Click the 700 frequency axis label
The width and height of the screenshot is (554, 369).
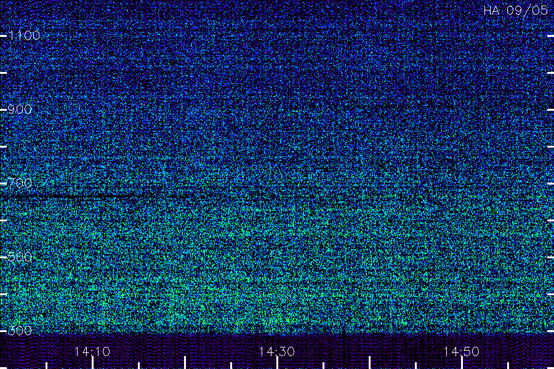click(x=20, y=183)
